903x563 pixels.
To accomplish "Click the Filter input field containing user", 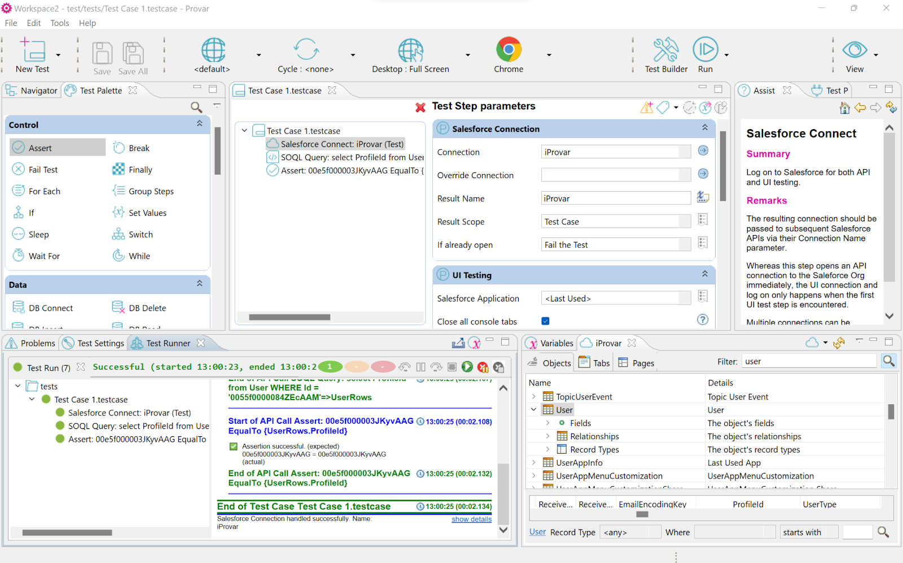I will tap(809, 361).
